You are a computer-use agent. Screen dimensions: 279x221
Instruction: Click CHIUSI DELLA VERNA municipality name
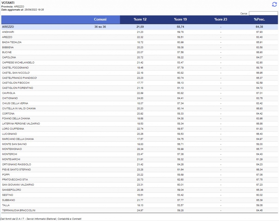pos(15,103)
